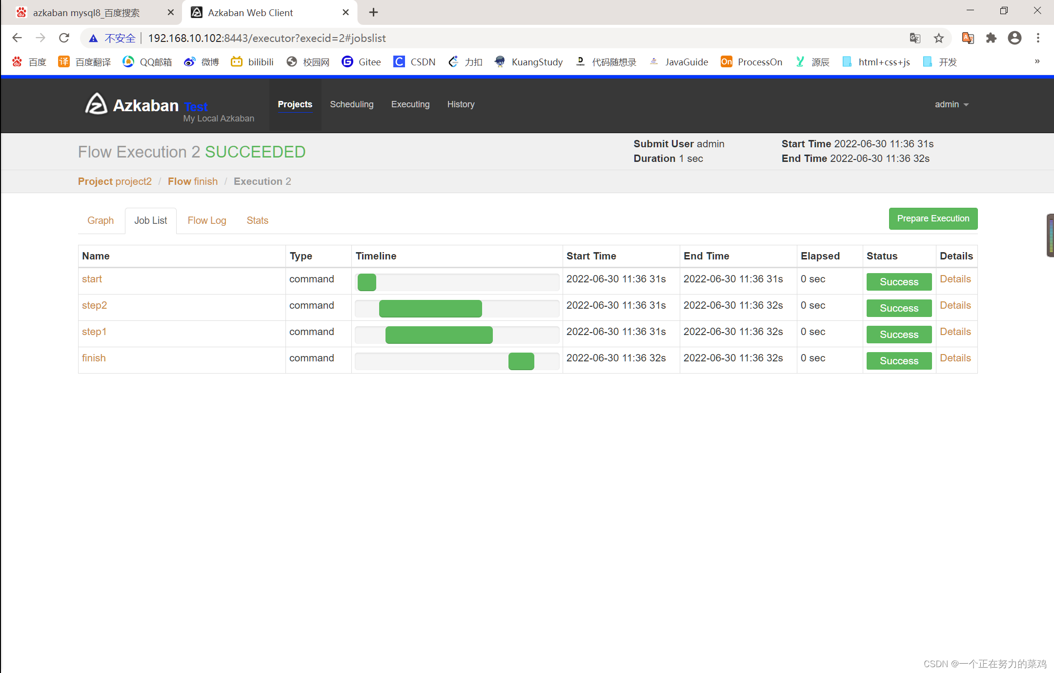
Task: Close the azkaban mysql8 search tab
Action: [x=171, y=13]
